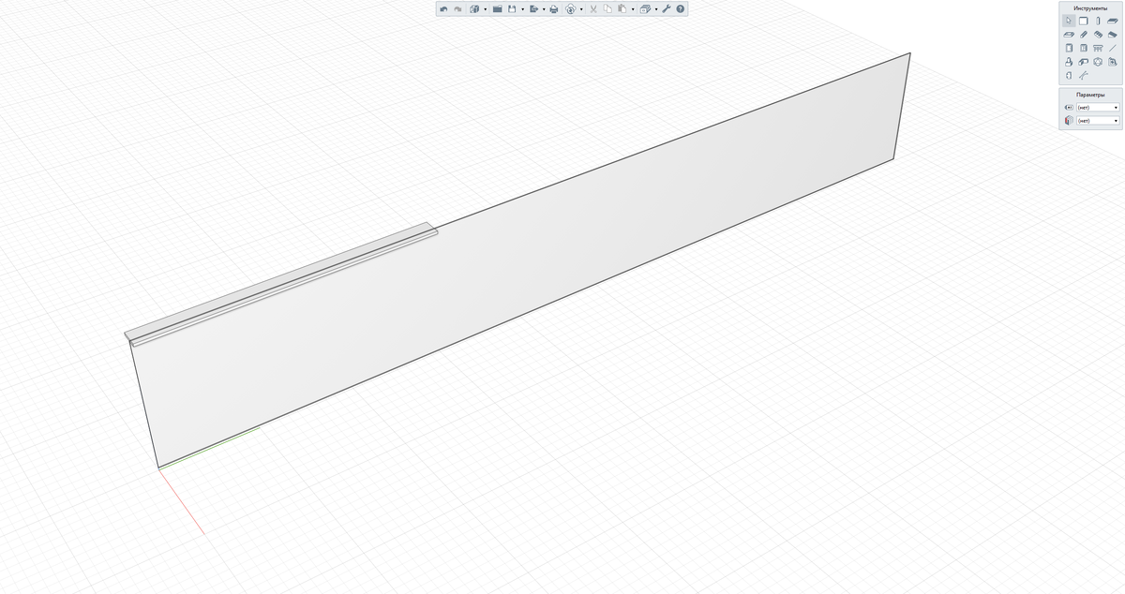1125x594 pixels.
Task: Select the notched panel cutout tool
Action: click(1069, 75)
